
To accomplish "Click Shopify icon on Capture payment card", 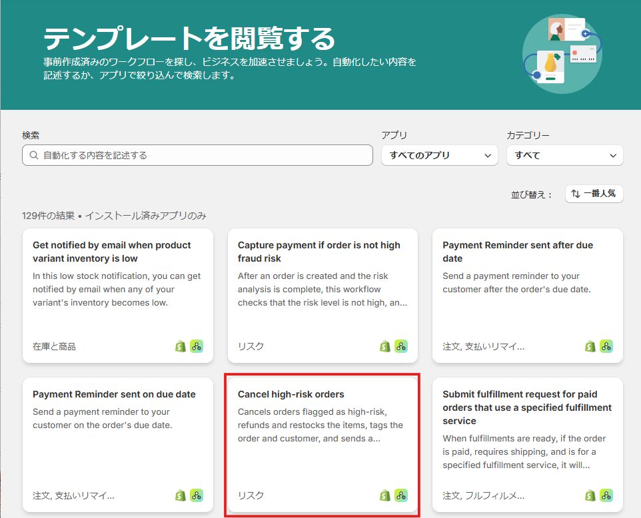I will [384, 346].
